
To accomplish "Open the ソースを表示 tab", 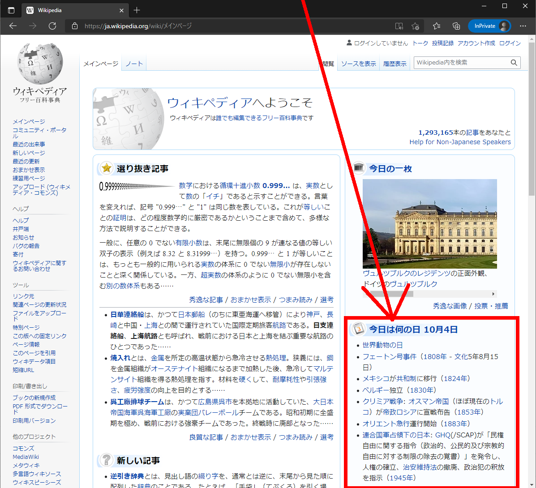I will [358, 64].
